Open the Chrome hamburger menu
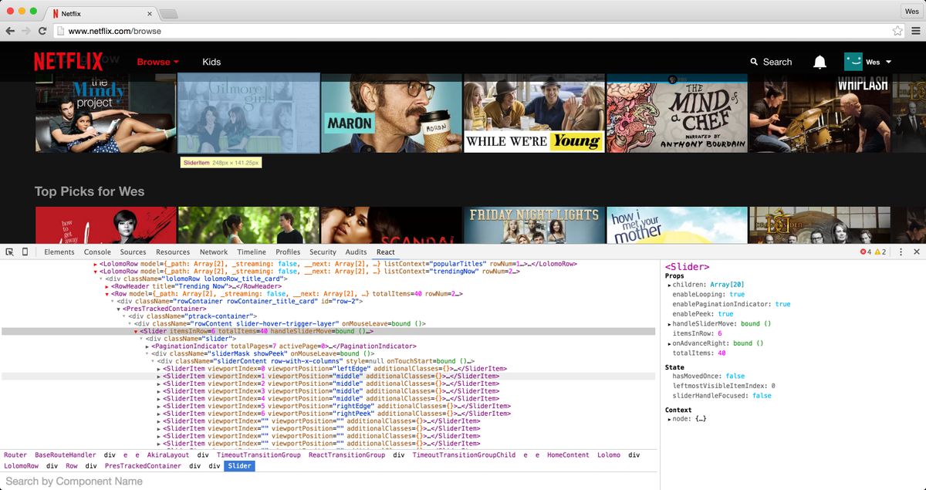This screenshot has height=490, width=926. click(x=915, y=31)
